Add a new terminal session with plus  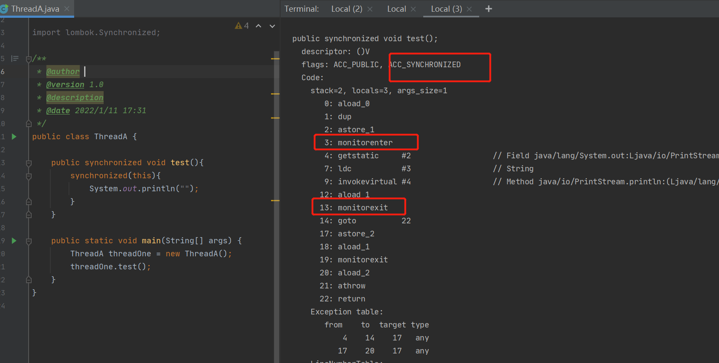[489, 9]
